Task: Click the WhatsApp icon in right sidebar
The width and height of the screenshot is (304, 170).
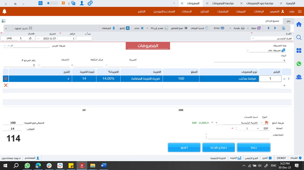Action: click(x=299, y=64)
